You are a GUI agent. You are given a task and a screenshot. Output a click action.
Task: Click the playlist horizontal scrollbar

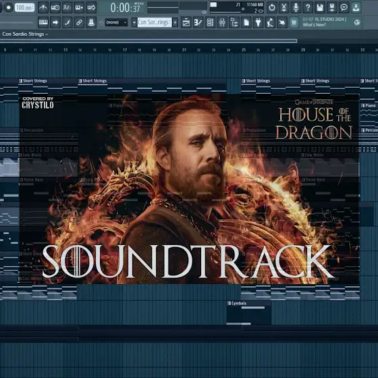click(148, 40)
